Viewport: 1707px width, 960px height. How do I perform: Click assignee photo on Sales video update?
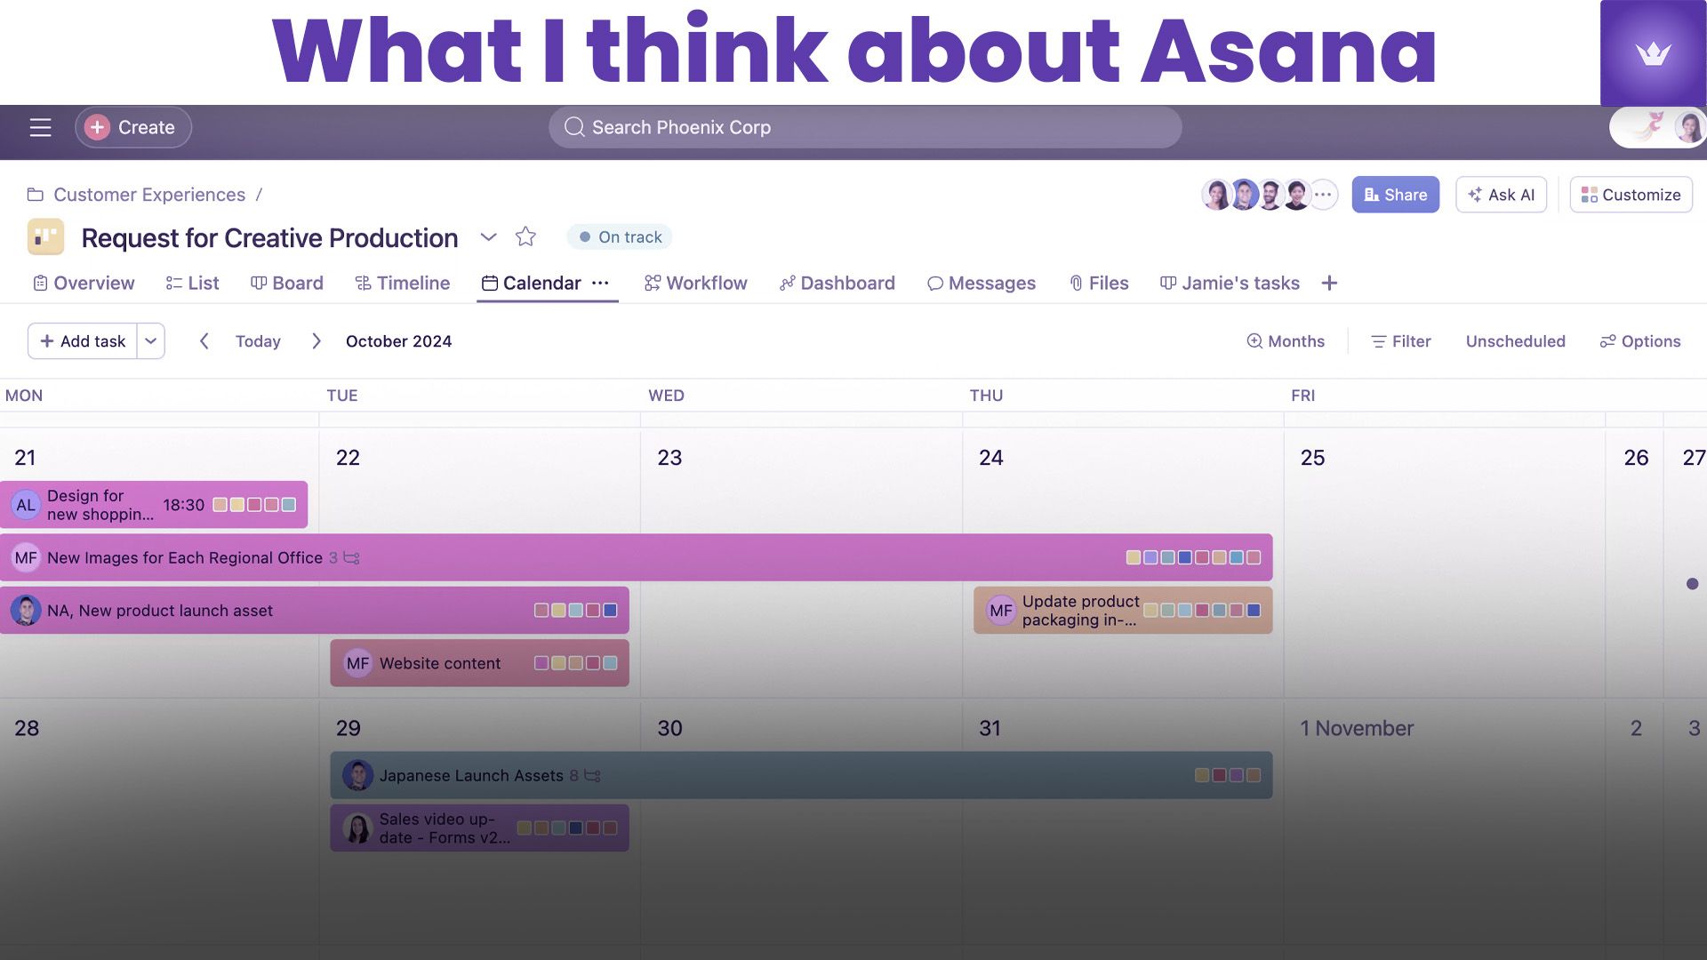pos(357,828)
